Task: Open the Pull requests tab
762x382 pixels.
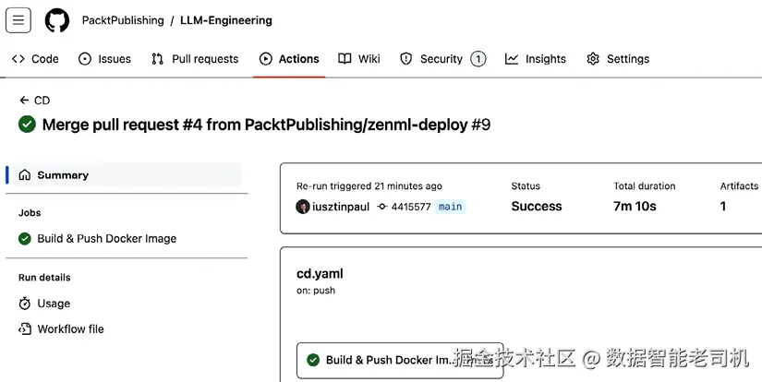Action: (x=195, y=59)
